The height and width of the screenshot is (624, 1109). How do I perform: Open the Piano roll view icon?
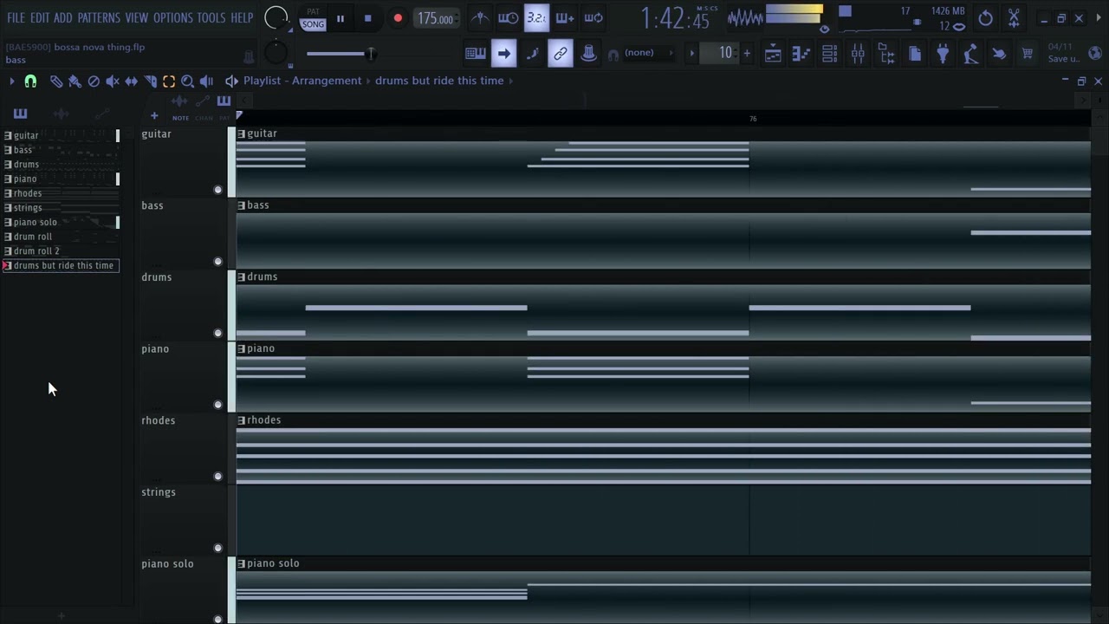[801, 54]
